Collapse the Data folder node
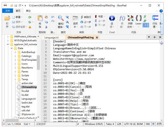The height and width of the screenshot is (128, 165). pos(12,48)
